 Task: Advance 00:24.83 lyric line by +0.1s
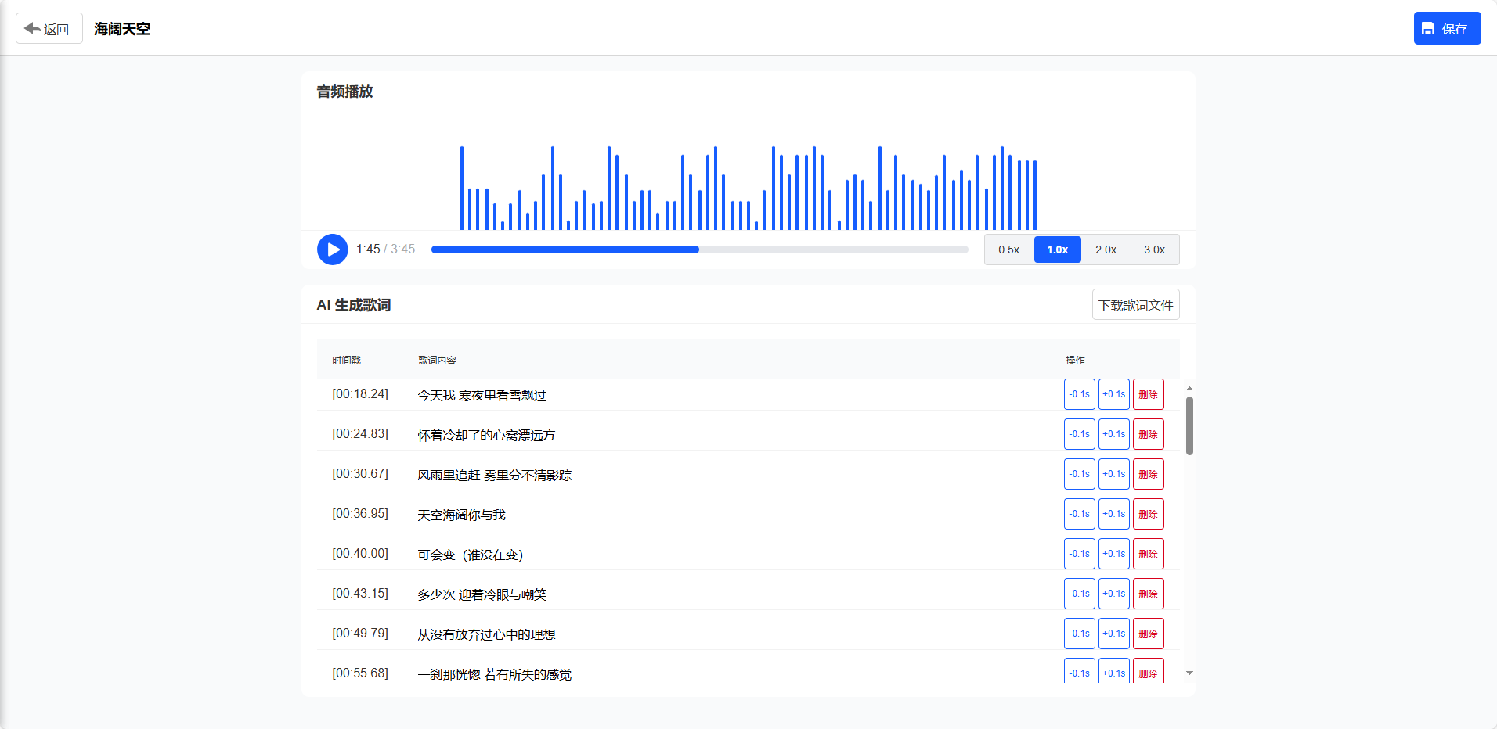coord(1113,434)
